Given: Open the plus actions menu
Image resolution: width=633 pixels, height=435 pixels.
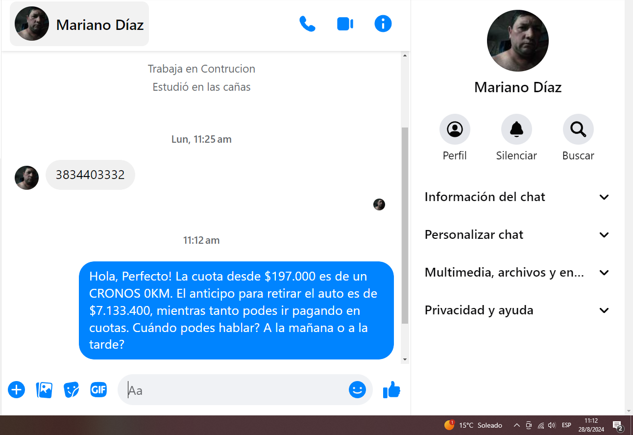Looking at the screenshot, I should (x=16, y=390).
